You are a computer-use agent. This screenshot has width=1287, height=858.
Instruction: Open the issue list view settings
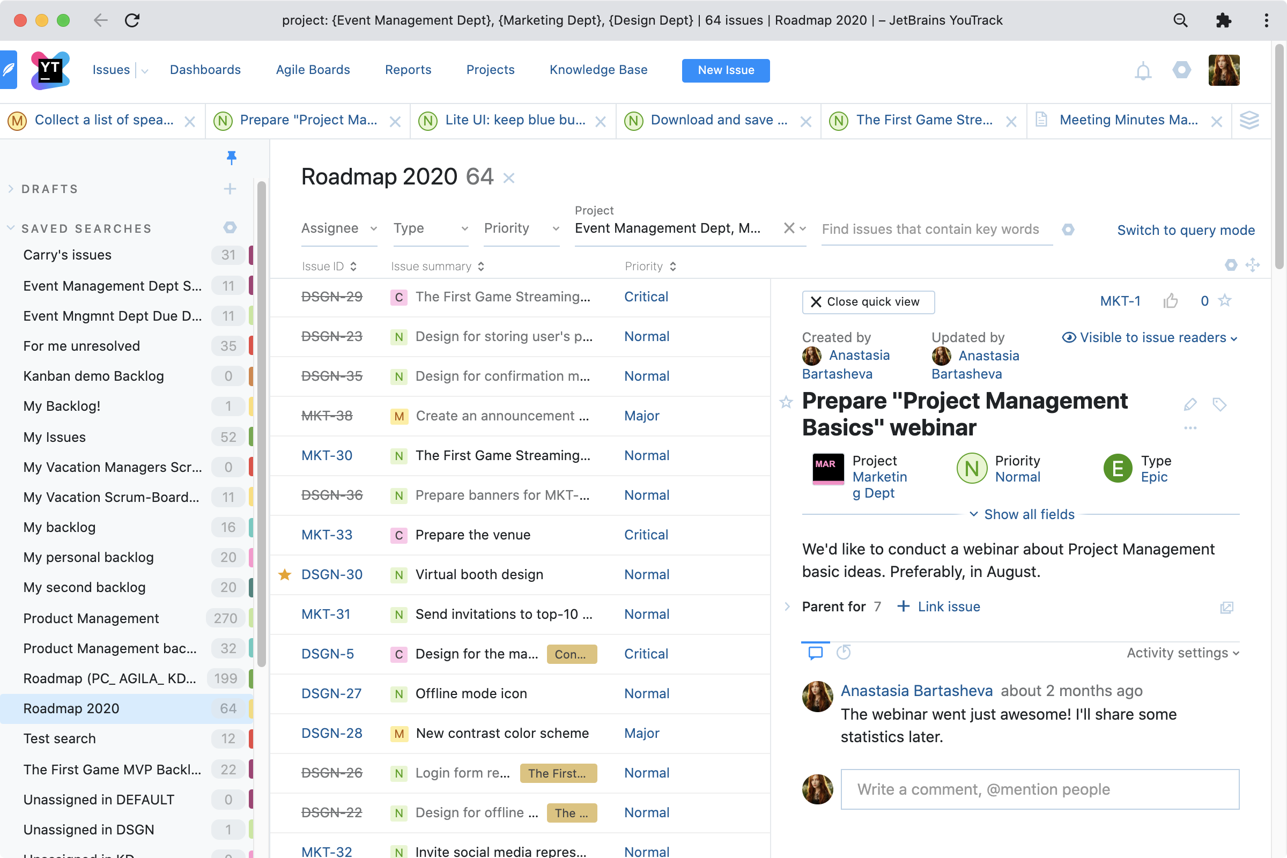(1231, 265)
